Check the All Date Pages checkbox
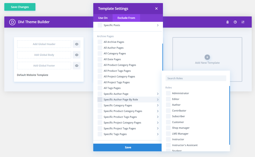255x157 pixels. point(100,59)
